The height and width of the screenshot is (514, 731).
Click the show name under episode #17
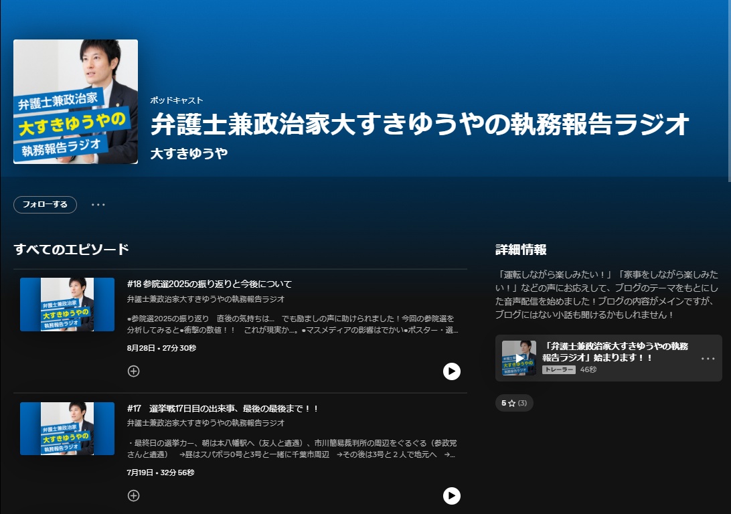(206, 423)
